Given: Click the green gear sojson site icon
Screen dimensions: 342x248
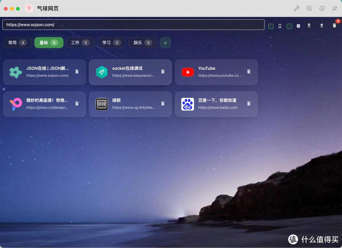Looking at the screenshot, I should [16, 72].
